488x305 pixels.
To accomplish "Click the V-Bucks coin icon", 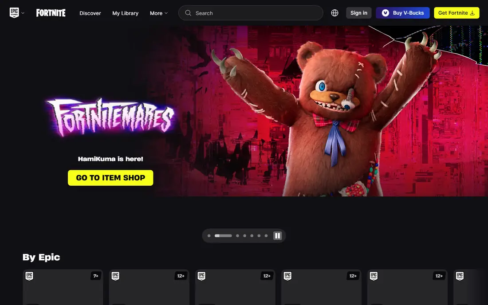I will pyautogui.click(x=385, y=13).
